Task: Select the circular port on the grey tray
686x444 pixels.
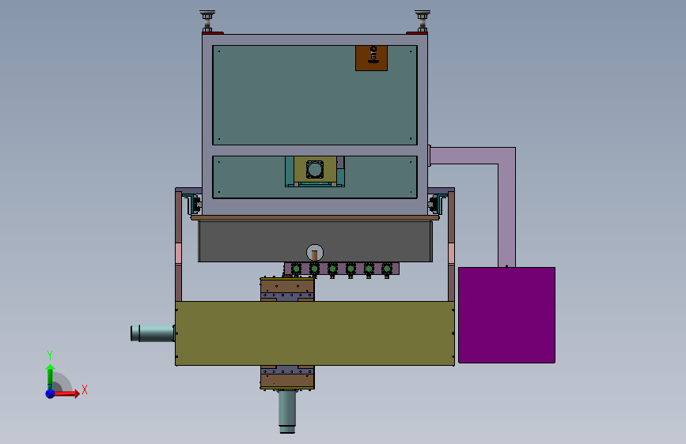Action: tap(315, 253)
